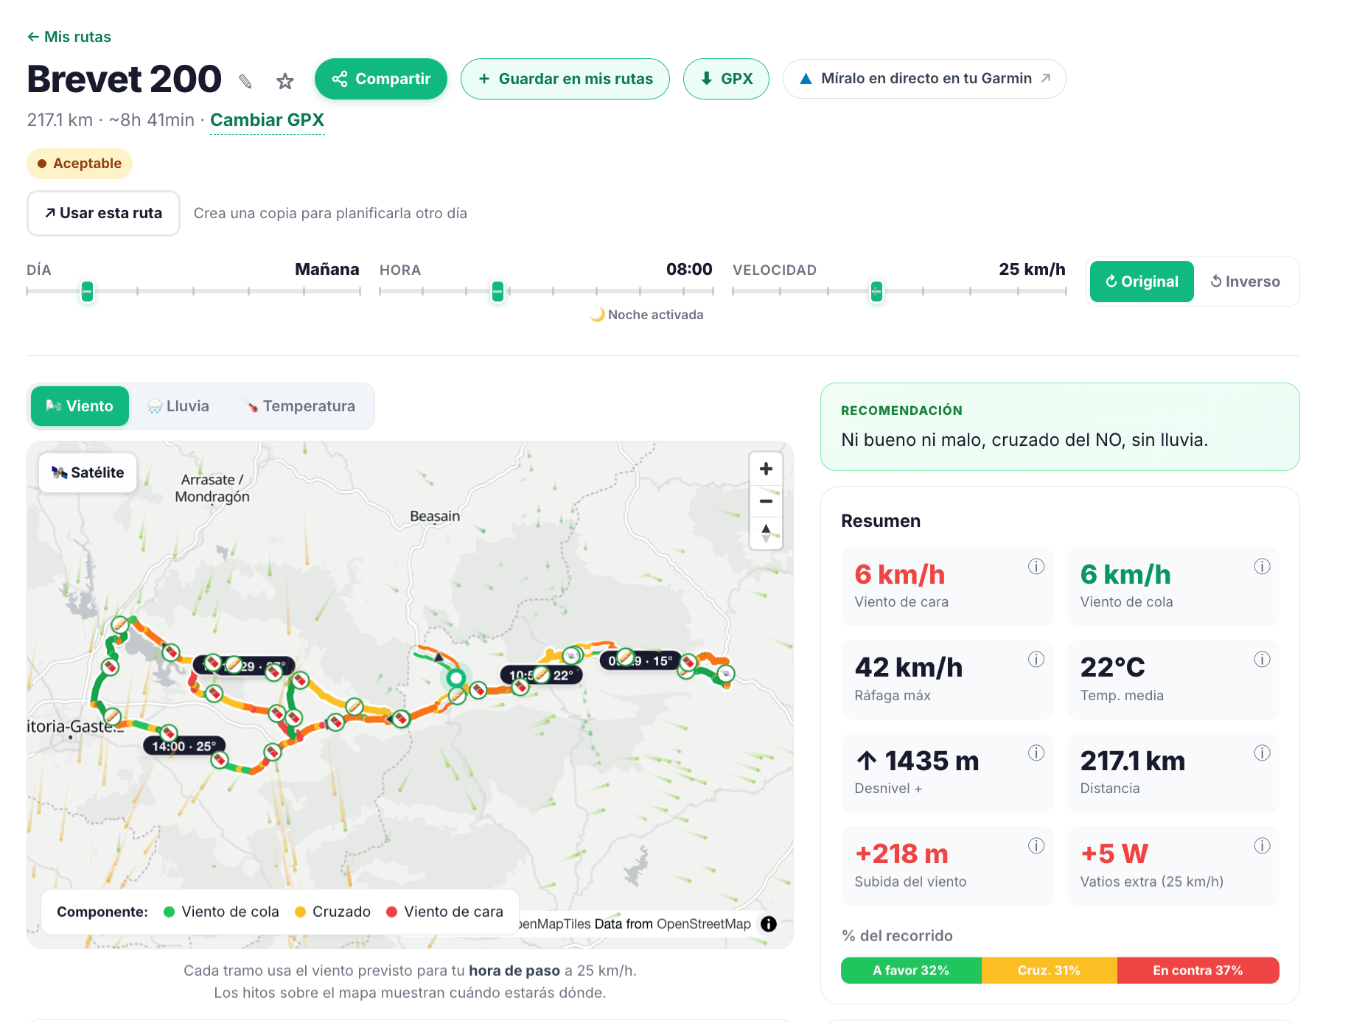Click info icon on Viento de cara card
Screen dimensions: 1365x1023
coord(1036,566)
